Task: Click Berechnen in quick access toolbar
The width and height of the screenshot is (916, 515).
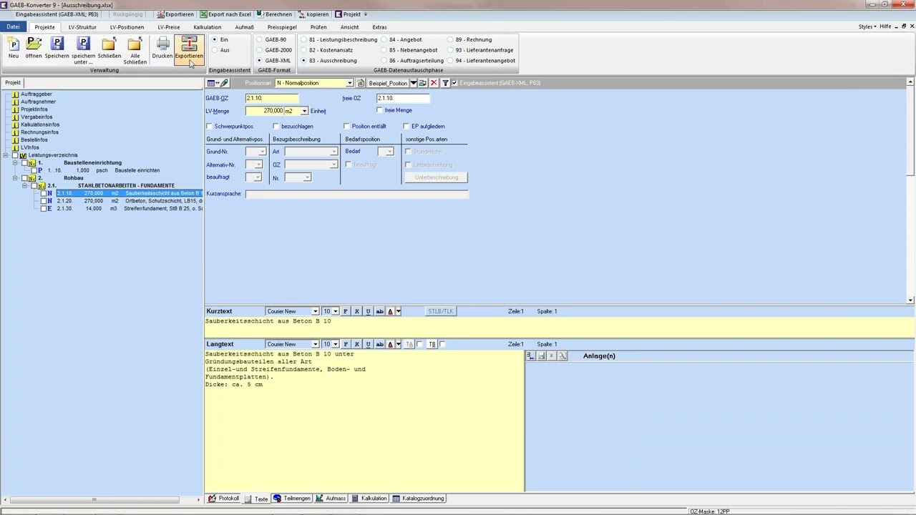Action: 274,14
